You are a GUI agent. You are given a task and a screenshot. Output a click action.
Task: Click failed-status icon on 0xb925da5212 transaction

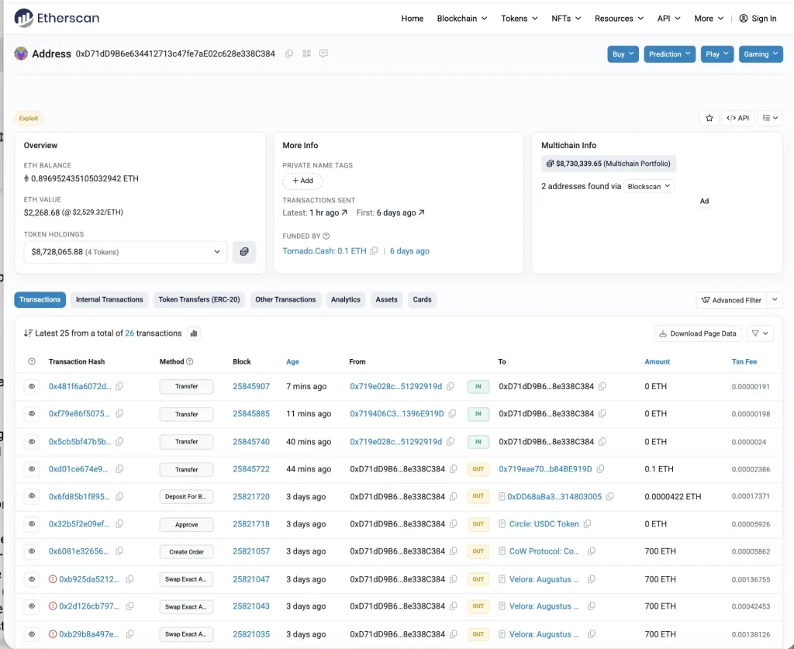pyautogui.click(x=53, y=579)
